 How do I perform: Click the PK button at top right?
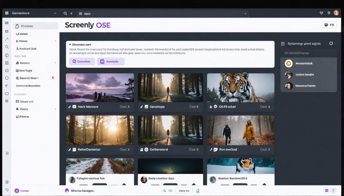click(x=329, y=25)
